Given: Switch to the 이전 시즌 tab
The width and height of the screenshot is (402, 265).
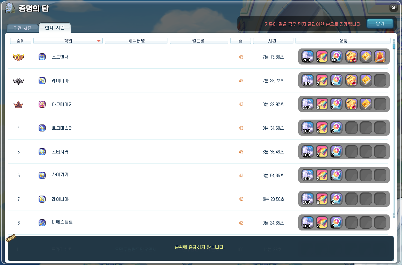Looking at the screenshot, I should pyautogui.click(x=22, y=28).
